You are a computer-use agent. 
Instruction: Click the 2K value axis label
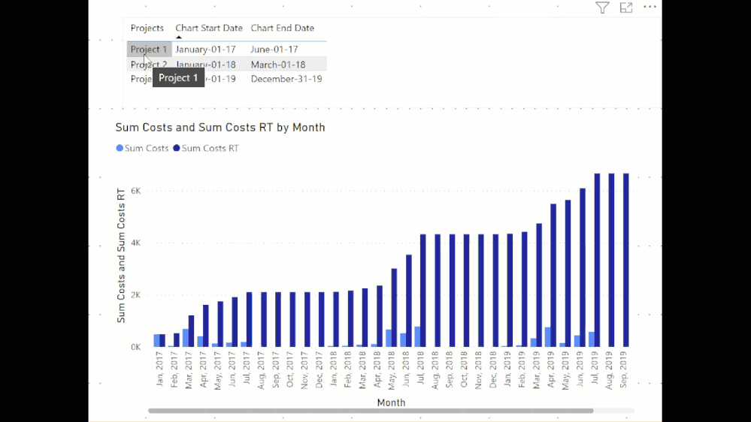136,295
